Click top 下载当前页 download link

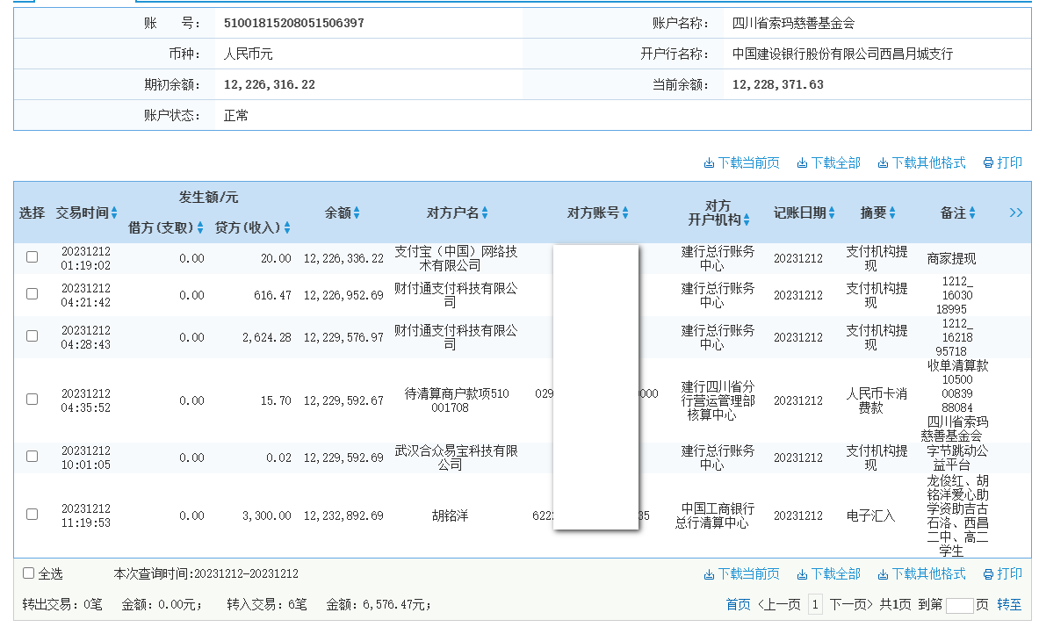tap(741, 163)
